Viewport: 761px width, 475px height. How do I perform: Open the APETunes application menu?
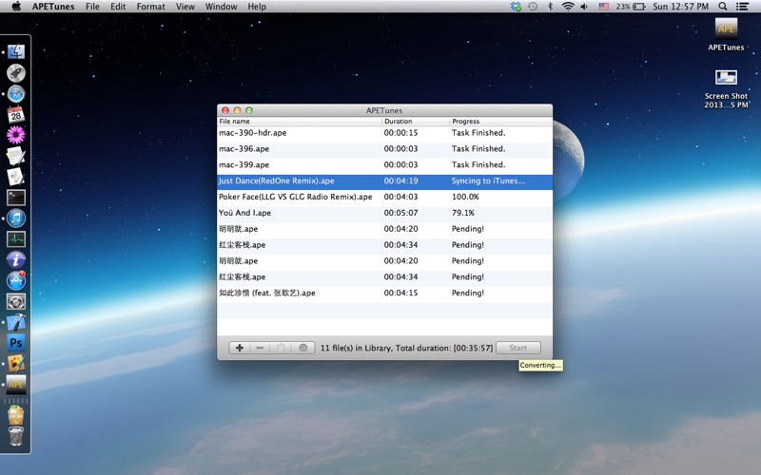[x=53, y=7]
